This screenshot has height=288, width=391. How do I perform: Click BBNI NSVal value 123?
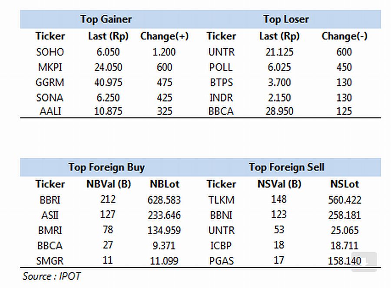[x=279, y=214]
